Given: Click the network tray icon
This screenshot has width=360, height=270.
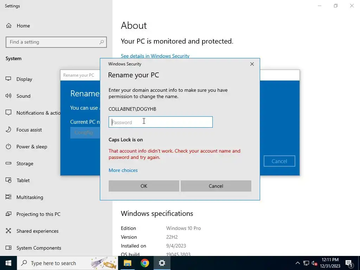Looking at the screenshot, I should point(306,263).
